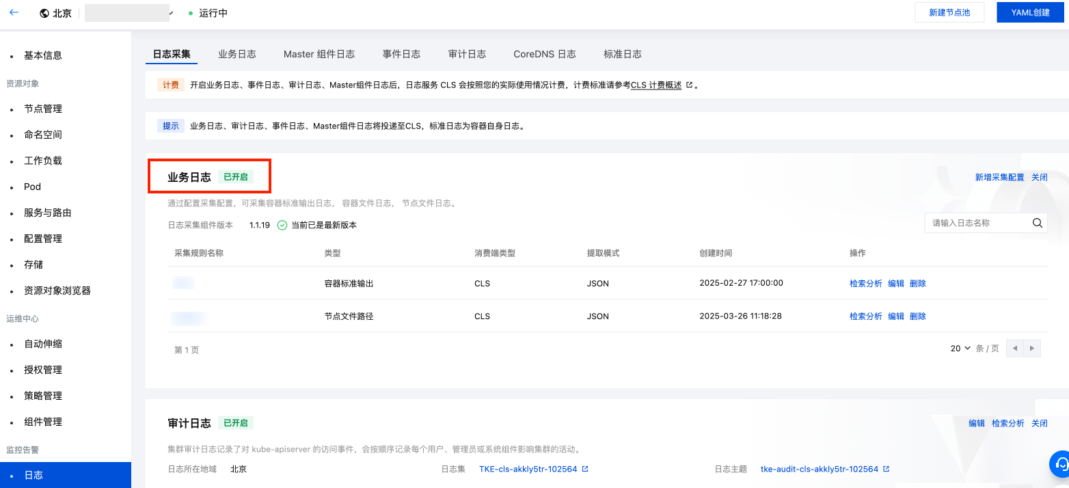Click 新增采集配置 link
This screenshot has height=488, width=1069.
click(999, 177)
